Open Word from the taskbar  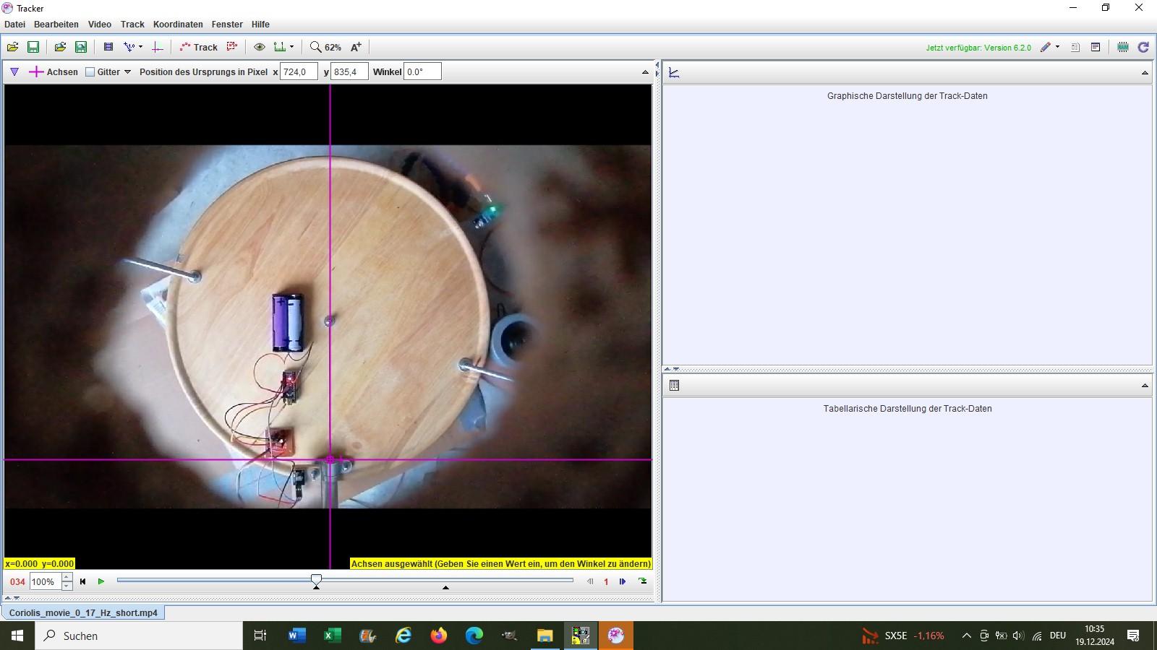296,636
